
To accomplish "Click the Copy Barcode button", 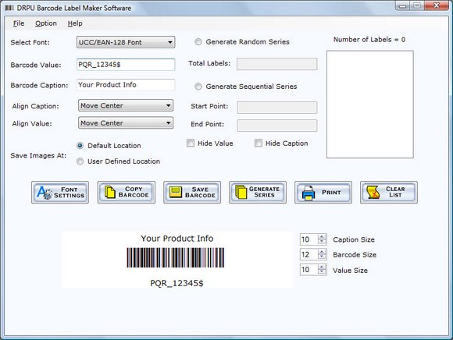I will pos(127,193).
